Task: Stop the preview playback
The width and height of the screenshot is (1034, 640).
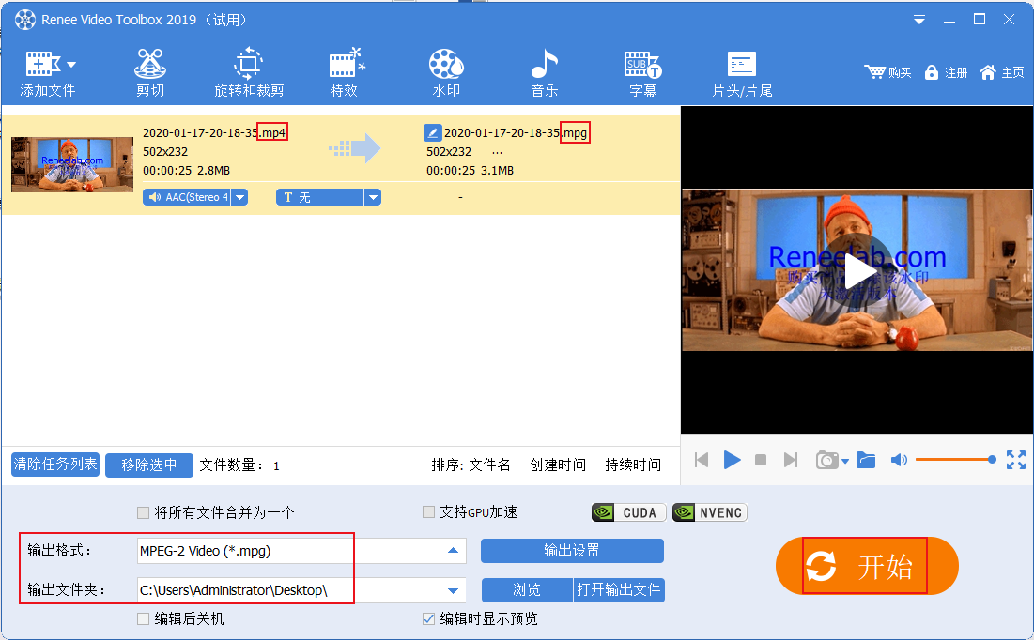Action: tap(761, 460)
